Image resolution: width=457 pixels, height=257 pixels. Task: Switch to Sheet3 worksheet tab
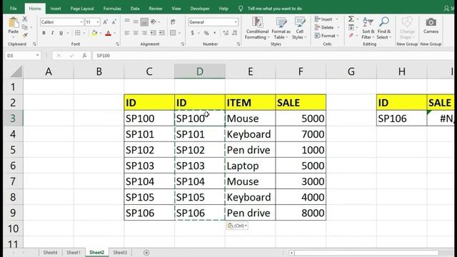(x=120, y=253)
